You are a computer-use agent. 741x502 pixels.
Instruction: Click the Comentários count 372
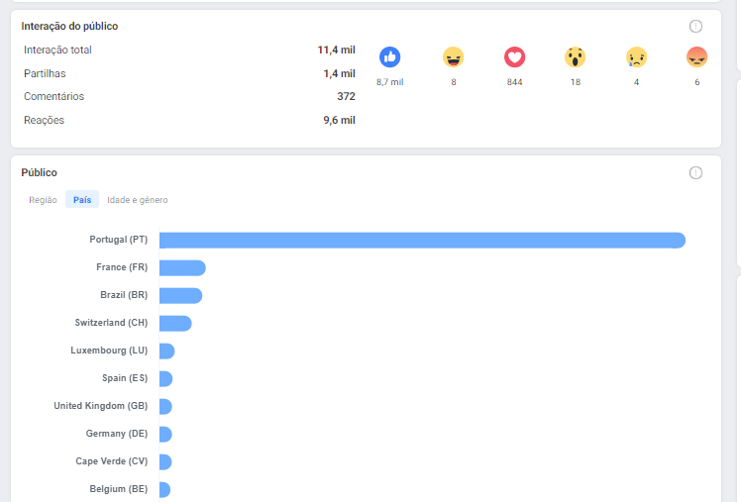pyautogui.click(x=346, y=97)
